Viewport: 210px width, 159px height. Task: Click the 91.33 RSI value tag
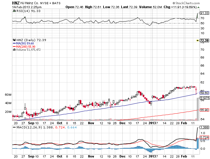(x=204, y=13)
